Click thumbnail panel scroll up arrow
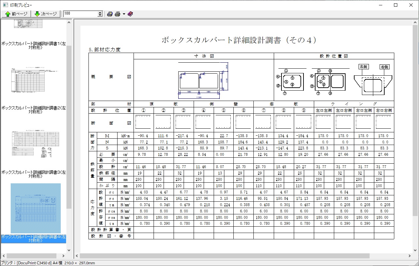The image size is (419, 266). coord(69,22)
